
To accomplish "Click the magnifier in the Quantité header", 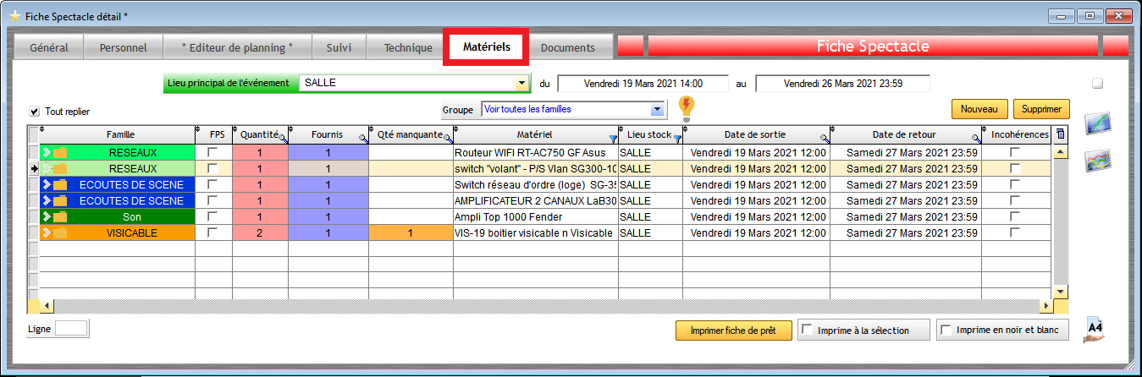I will 284,138.
